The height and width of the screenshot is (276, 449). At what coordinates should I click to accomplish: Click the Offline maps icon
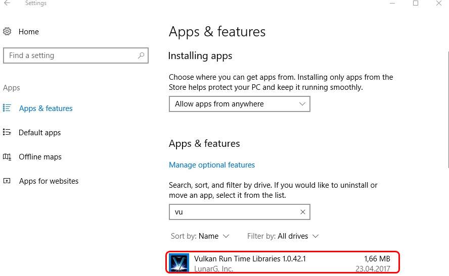pyautogui.click(x=7, y=157)
